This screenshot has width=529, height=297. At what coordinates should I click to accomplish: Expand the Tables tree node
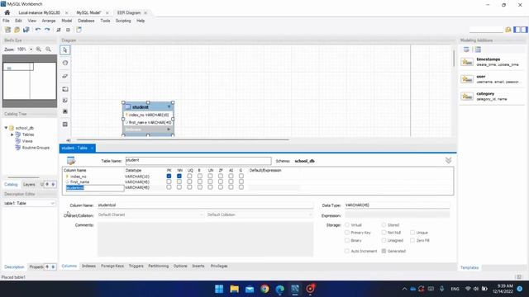(x=12, y=134)
